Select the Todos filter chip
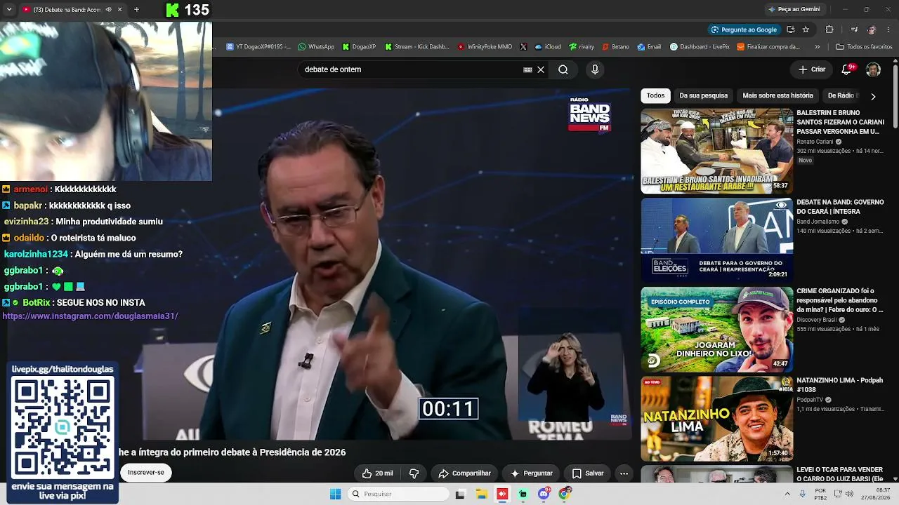 click(x=655, y=95)
